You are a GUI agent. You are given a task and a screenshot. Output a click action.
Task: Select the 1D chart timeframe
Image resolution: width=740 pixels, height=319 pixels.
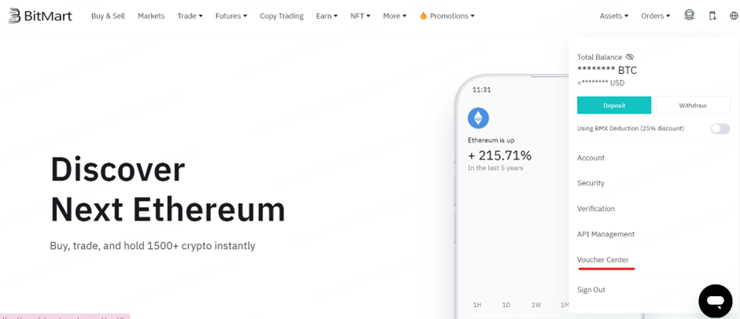point(506,305)
